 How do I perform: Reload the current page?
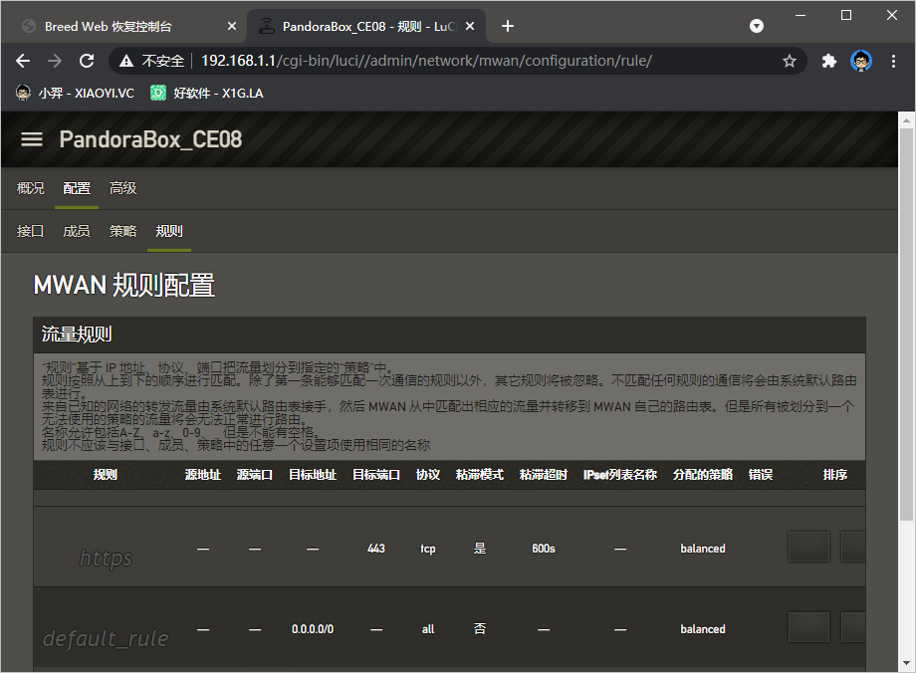[x=87, y=61]
